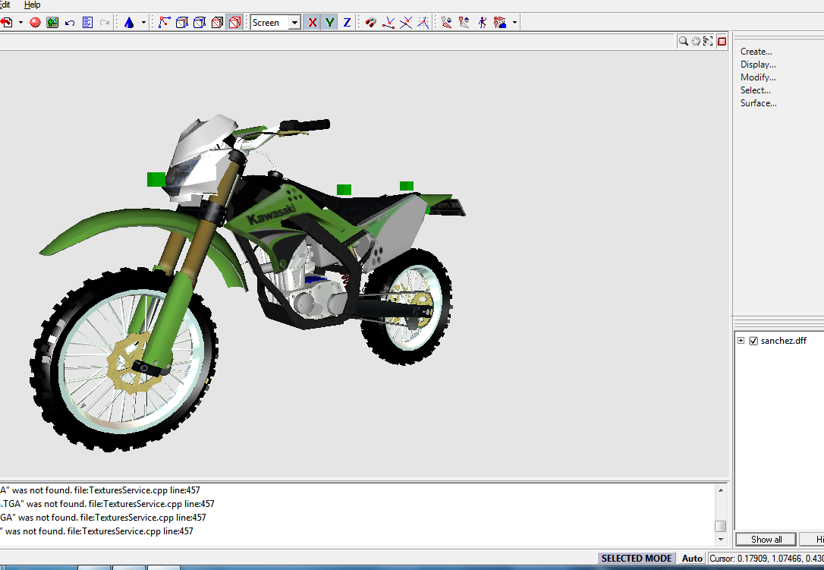This screenshot has height=570, width=824.
Task: Click the second selection filter icon
Action: click(464, 23)
